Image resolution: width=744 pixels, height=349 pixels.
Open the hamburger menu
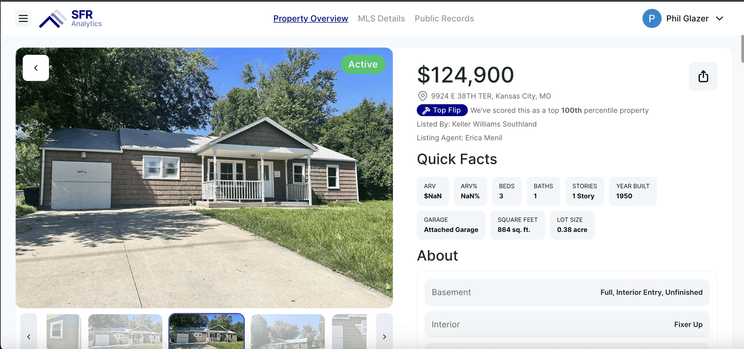23,18
